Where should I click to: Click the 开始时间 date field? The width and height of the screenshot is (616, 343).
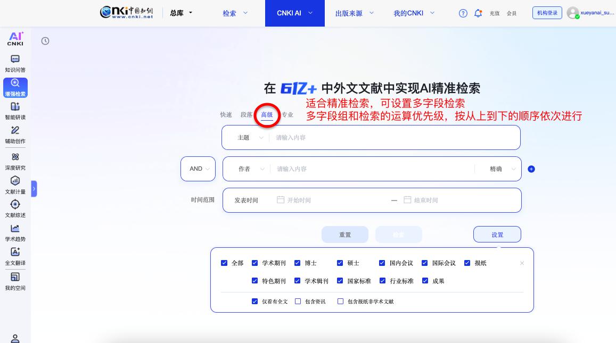[299, 200]
